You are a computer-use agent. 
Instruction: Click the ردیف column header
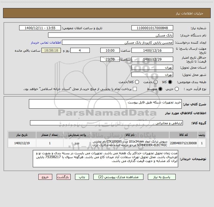click(x=202, y=135)
